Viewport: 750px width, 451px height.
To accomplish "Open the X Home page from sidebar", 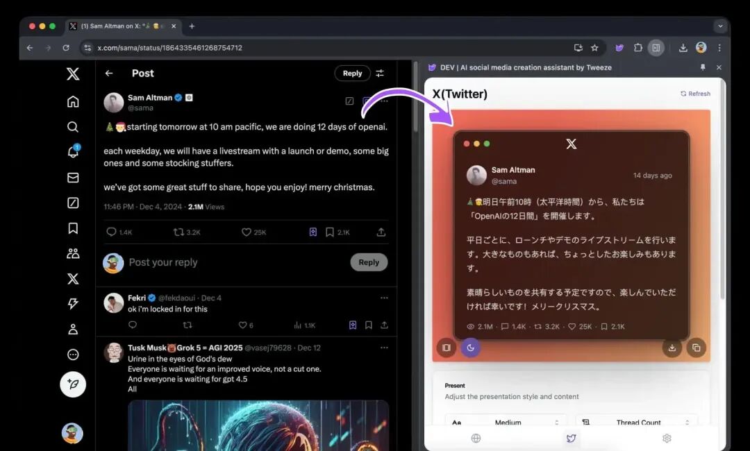I will (73, 101).
